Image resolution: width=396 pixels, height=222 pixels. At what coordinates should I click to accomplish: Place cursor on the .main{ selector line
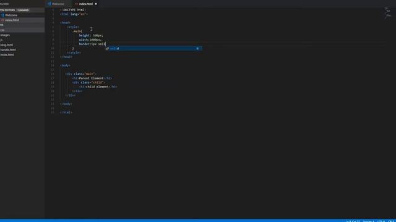pyautogui.click(x=77, y=31)
